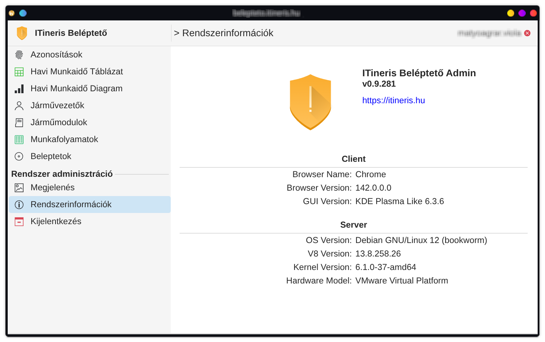Click the picture icon for Megjelenés
545x342 pixels.
(19, 188)
